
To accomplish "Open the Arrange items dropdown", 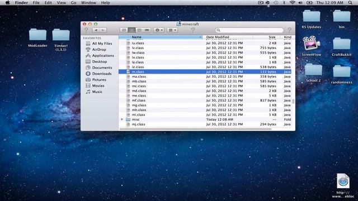I will pyautogui.click(x=172, y=30).
